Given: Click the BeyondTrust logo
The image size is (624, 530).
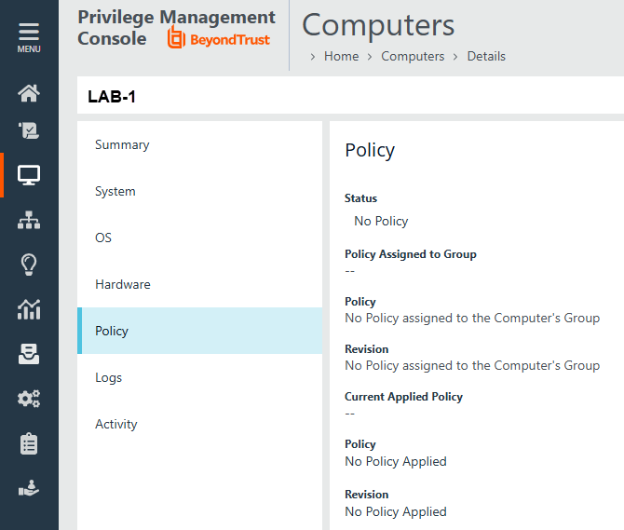Looking at the screenshot, I should (219, 38).
